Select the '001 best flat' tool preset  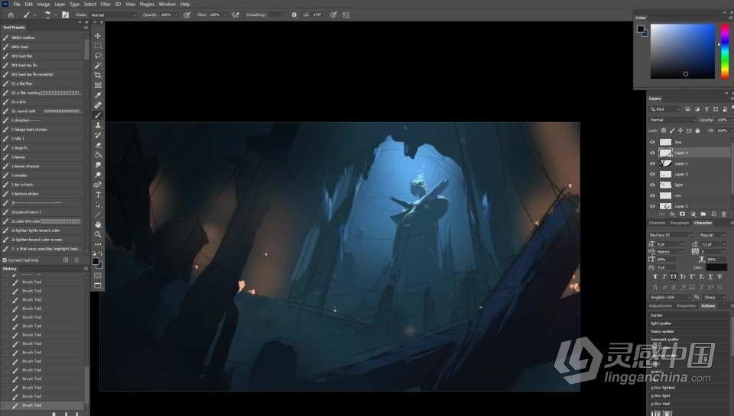pos(42,56)
